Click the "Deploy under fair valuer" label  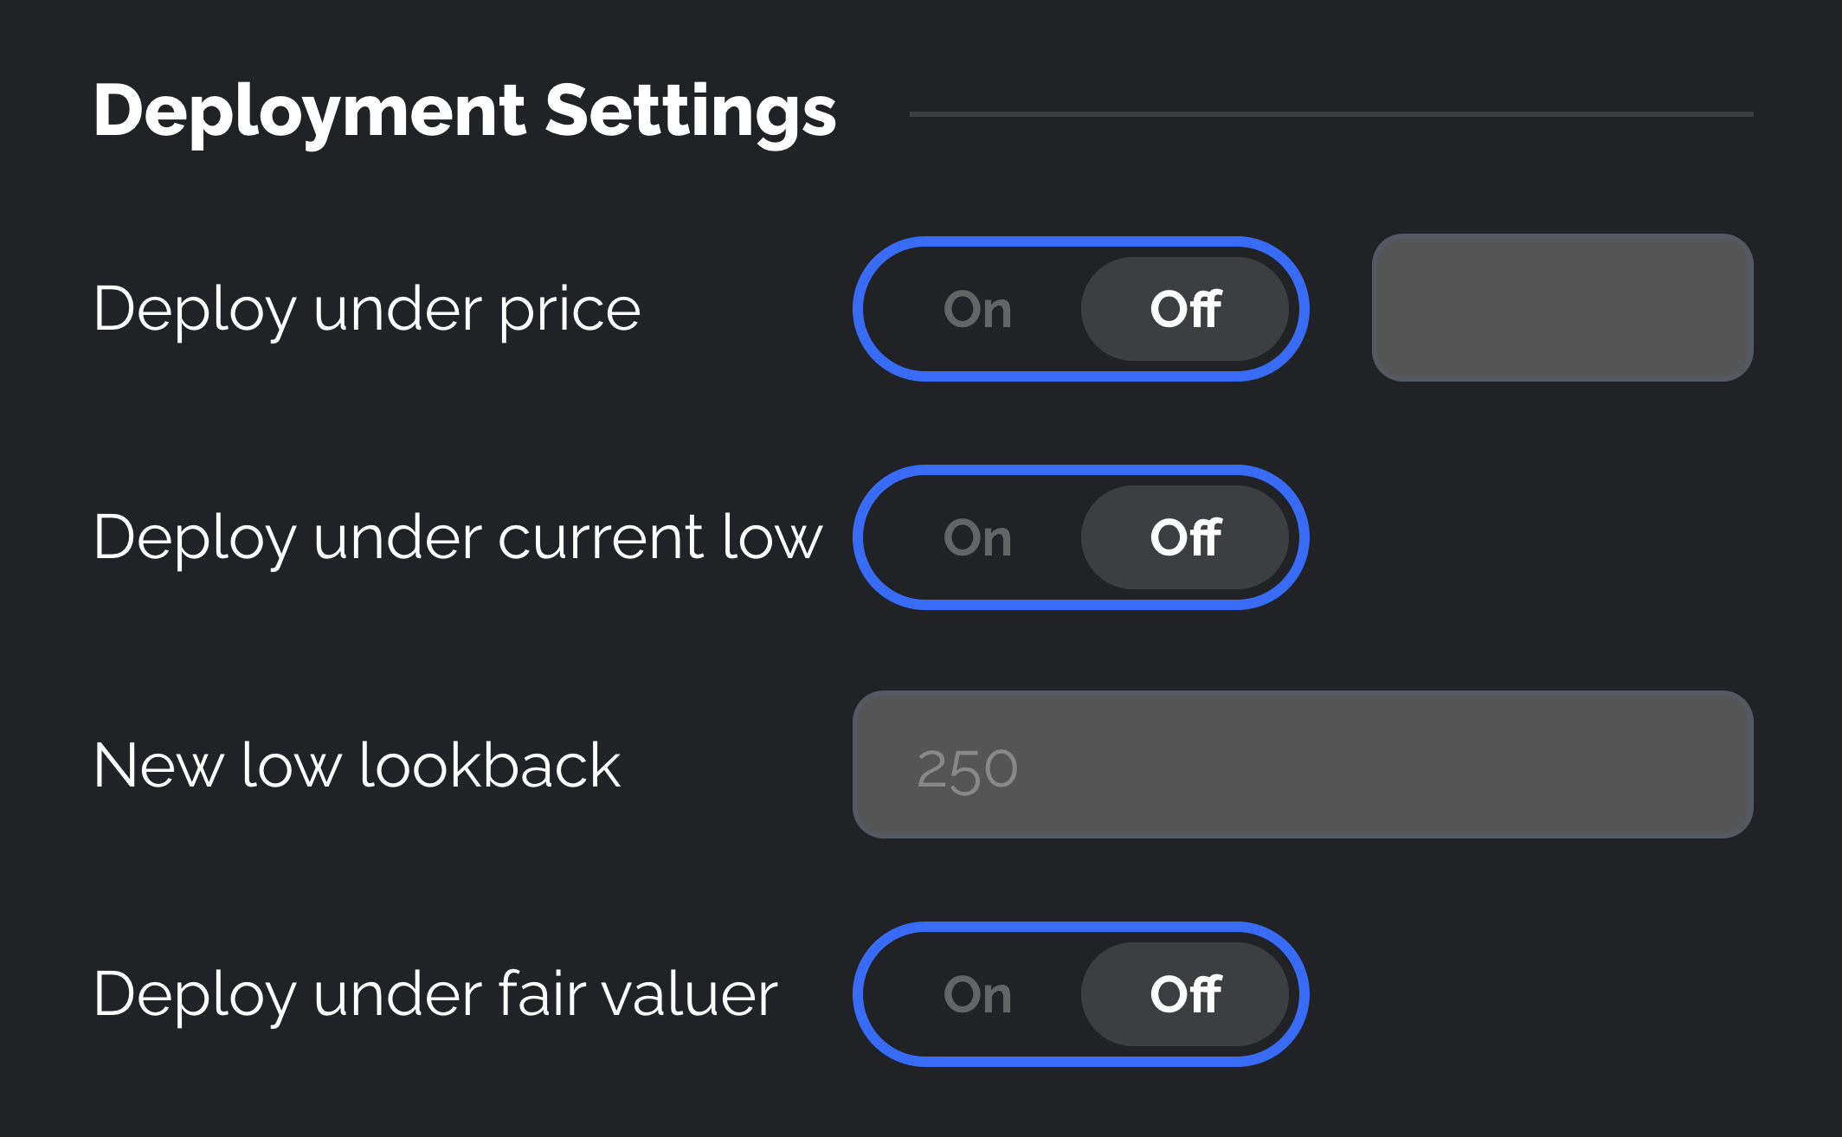click(x=435, y=994)
